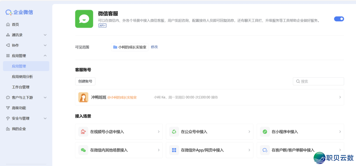The width and height of the screenshot is (356, 166).
Task: Click the 修改 link for 可见范围
Action: pyautogui.click(x=154, y=47)
